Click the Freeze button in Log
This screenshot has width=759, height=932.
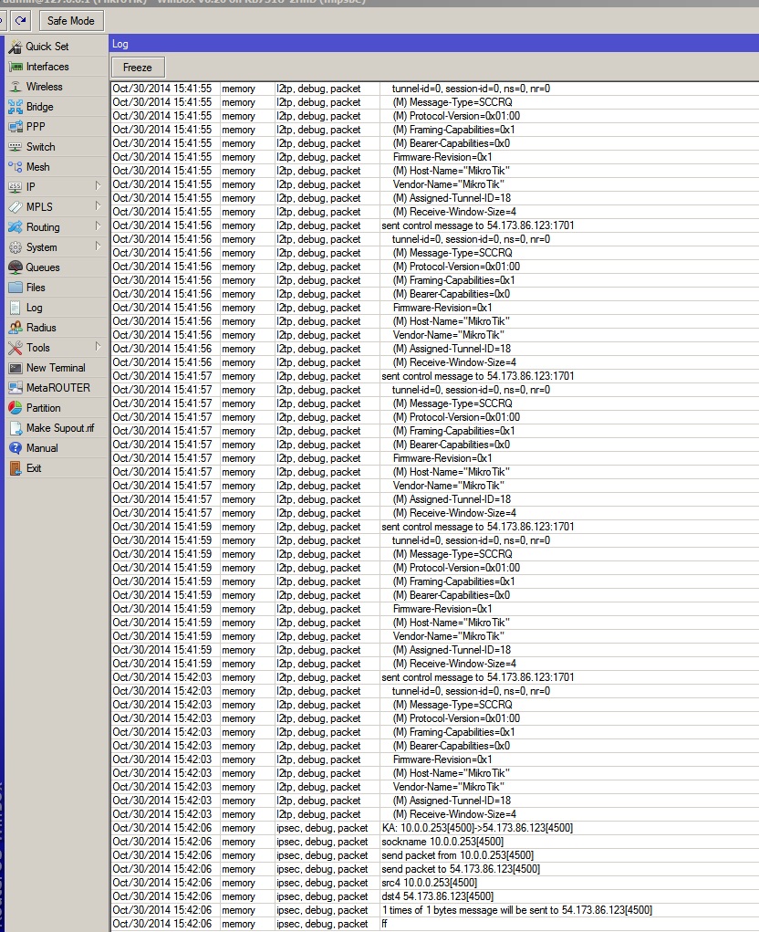point(138,68)
